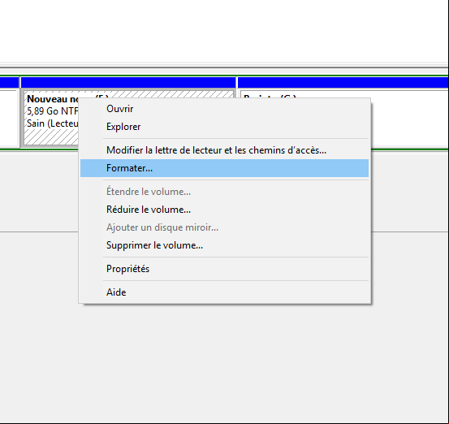Click blue header bar of leftmost partition
The height and width of the screenshot is (424, 449).
(9, 83)
